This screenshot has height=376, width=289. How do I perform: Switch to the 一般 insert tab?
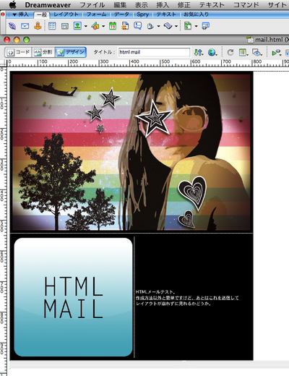click(42, 14)
